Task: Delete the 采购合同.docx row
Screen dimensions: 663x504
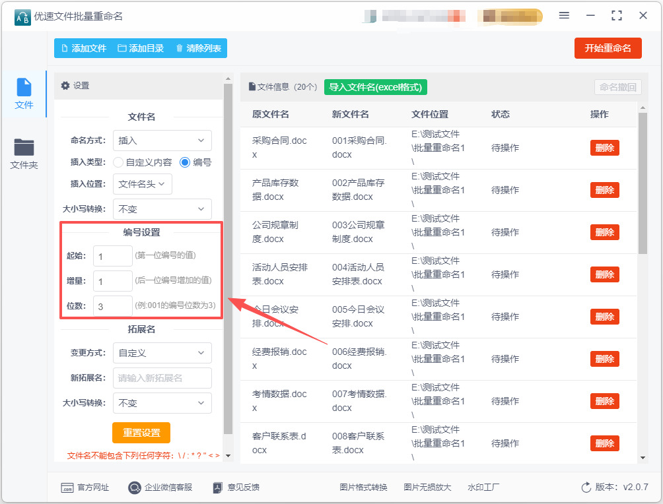Action: 605,148
